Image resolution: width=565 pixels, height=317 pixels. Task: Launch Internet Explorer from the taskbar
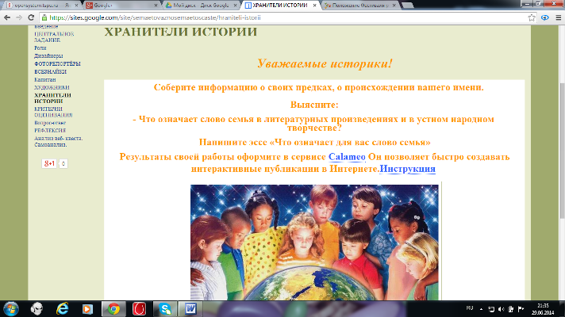click(x=63, y=309)
